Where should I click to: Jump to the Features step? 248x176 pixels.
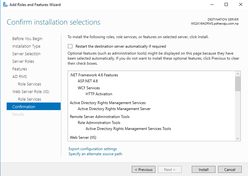[x=20, y=69]
